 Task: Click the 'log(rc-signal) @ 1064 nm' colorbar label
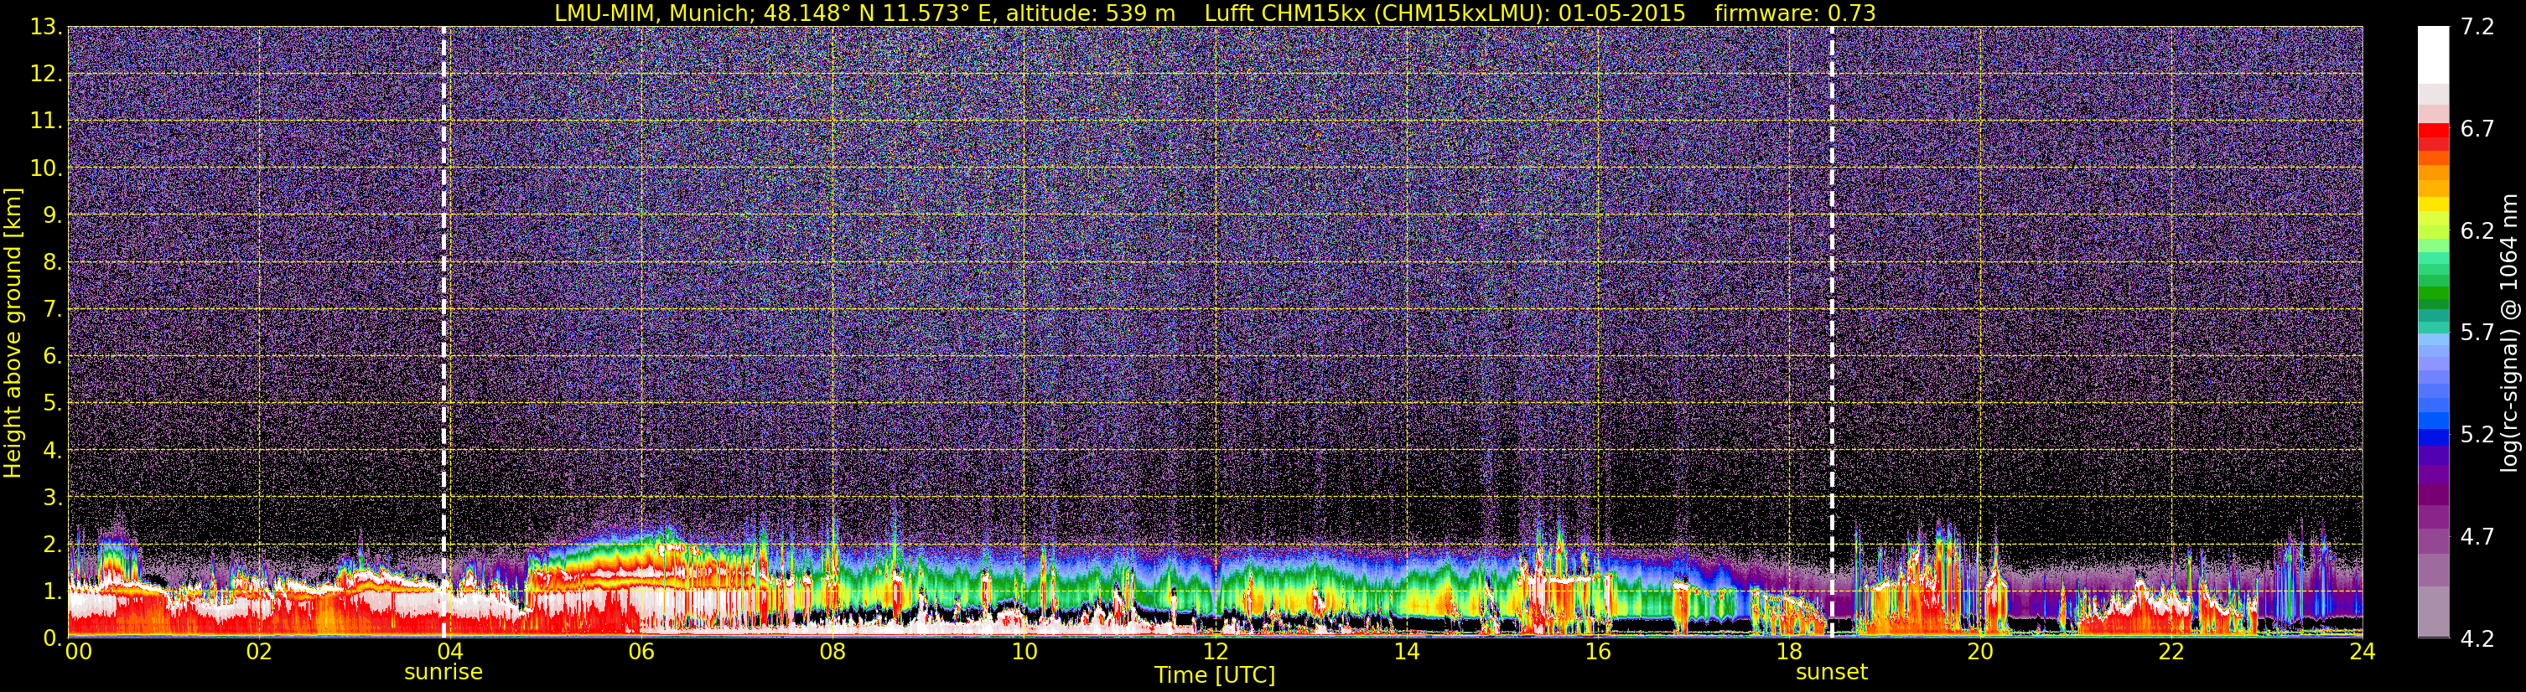click(x=2510, y=333)
